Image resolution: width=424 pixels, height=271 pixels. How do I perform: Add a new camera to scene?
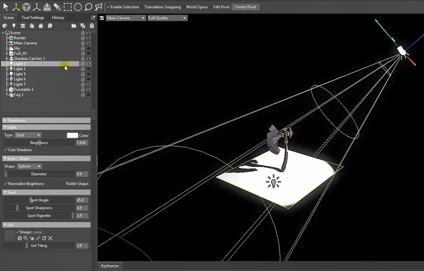[23, 26]
